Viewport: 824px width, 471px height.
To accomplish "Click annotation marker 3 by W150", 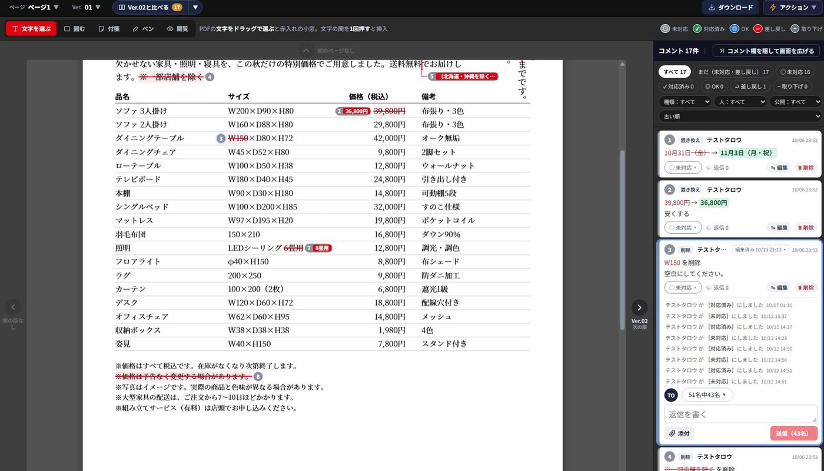I will point(221,138).
